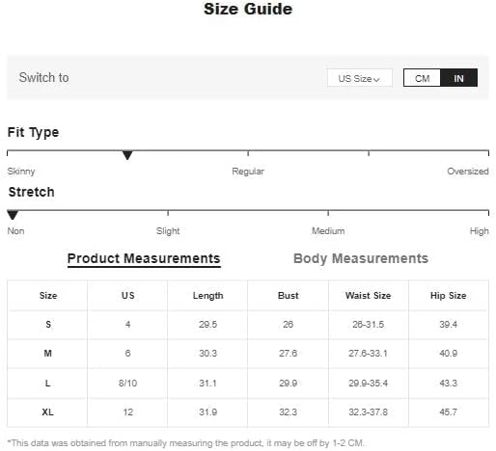Click the Skinny label on Fit Type scale
The width and height of the screenshot is (496, 451).
[21, 172]
